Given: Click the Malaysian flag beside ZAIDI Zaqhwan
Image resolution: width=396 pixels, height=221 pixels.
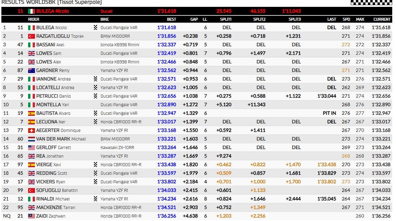Looking at the screenshot, I should pyautogui.click(x=31, y=216).
